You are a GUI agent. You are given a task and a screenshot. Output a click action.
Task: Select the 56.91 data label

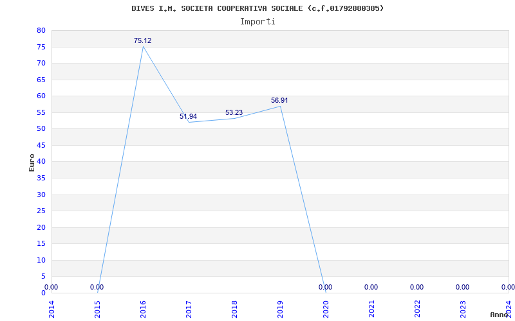(279, 100)
